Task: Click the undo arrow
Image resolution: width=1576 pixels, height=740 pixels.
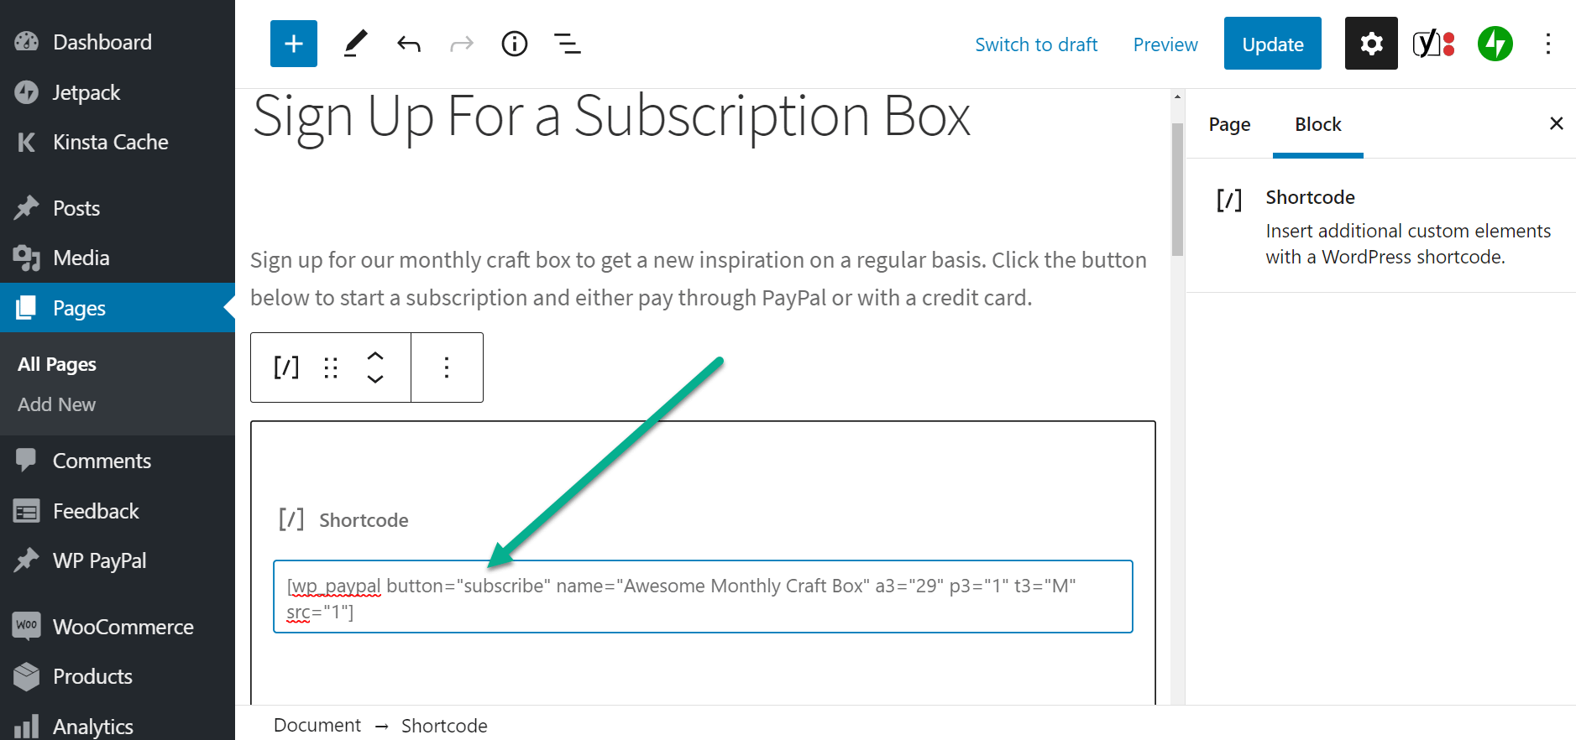Action: tap(409, 44)
